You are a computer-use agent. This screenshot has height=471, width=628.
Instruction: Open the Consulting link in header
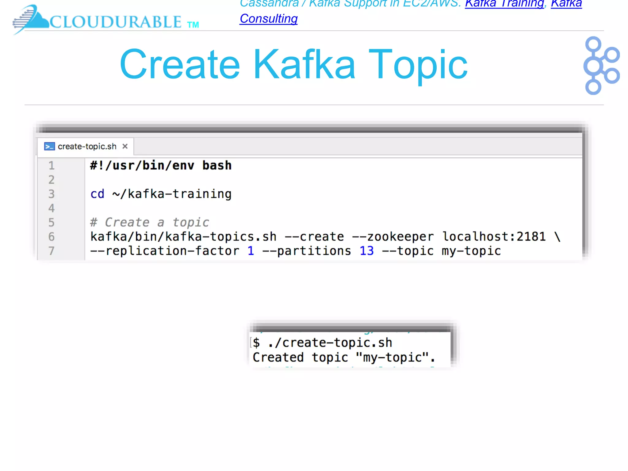click(x=268, y=19)
